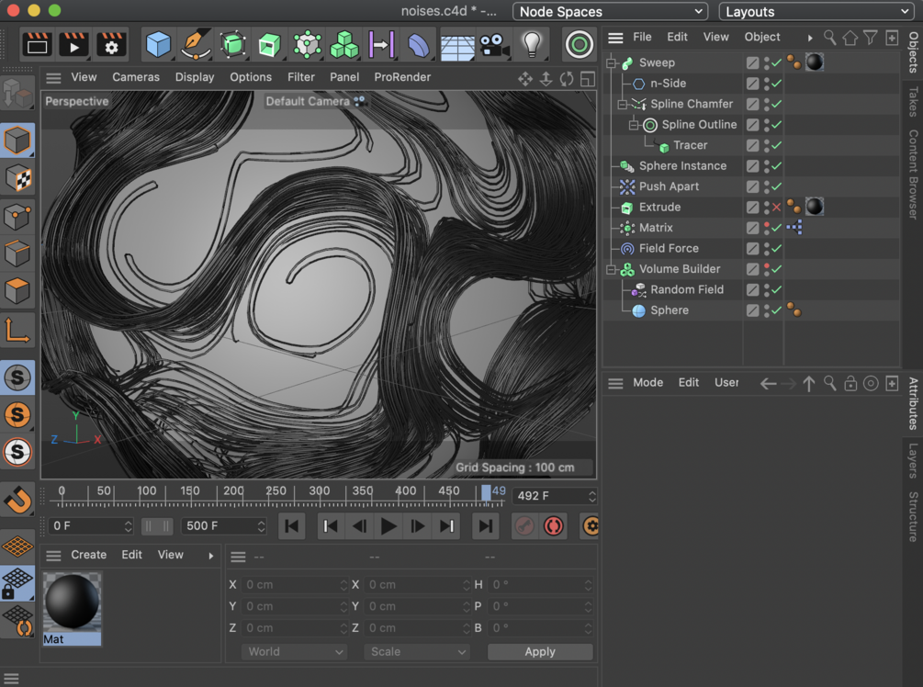The width and height of the screenshot is (923, 687).
Task: Open the Edit Render Settings icon
Action: pos(111,44)
